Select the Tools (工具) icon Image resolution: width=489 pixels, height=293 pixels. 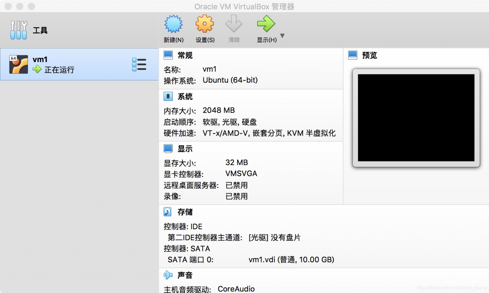coord(19,30)
